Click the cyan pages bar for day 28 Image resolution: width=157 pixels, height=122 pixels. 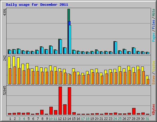[134, 51]
